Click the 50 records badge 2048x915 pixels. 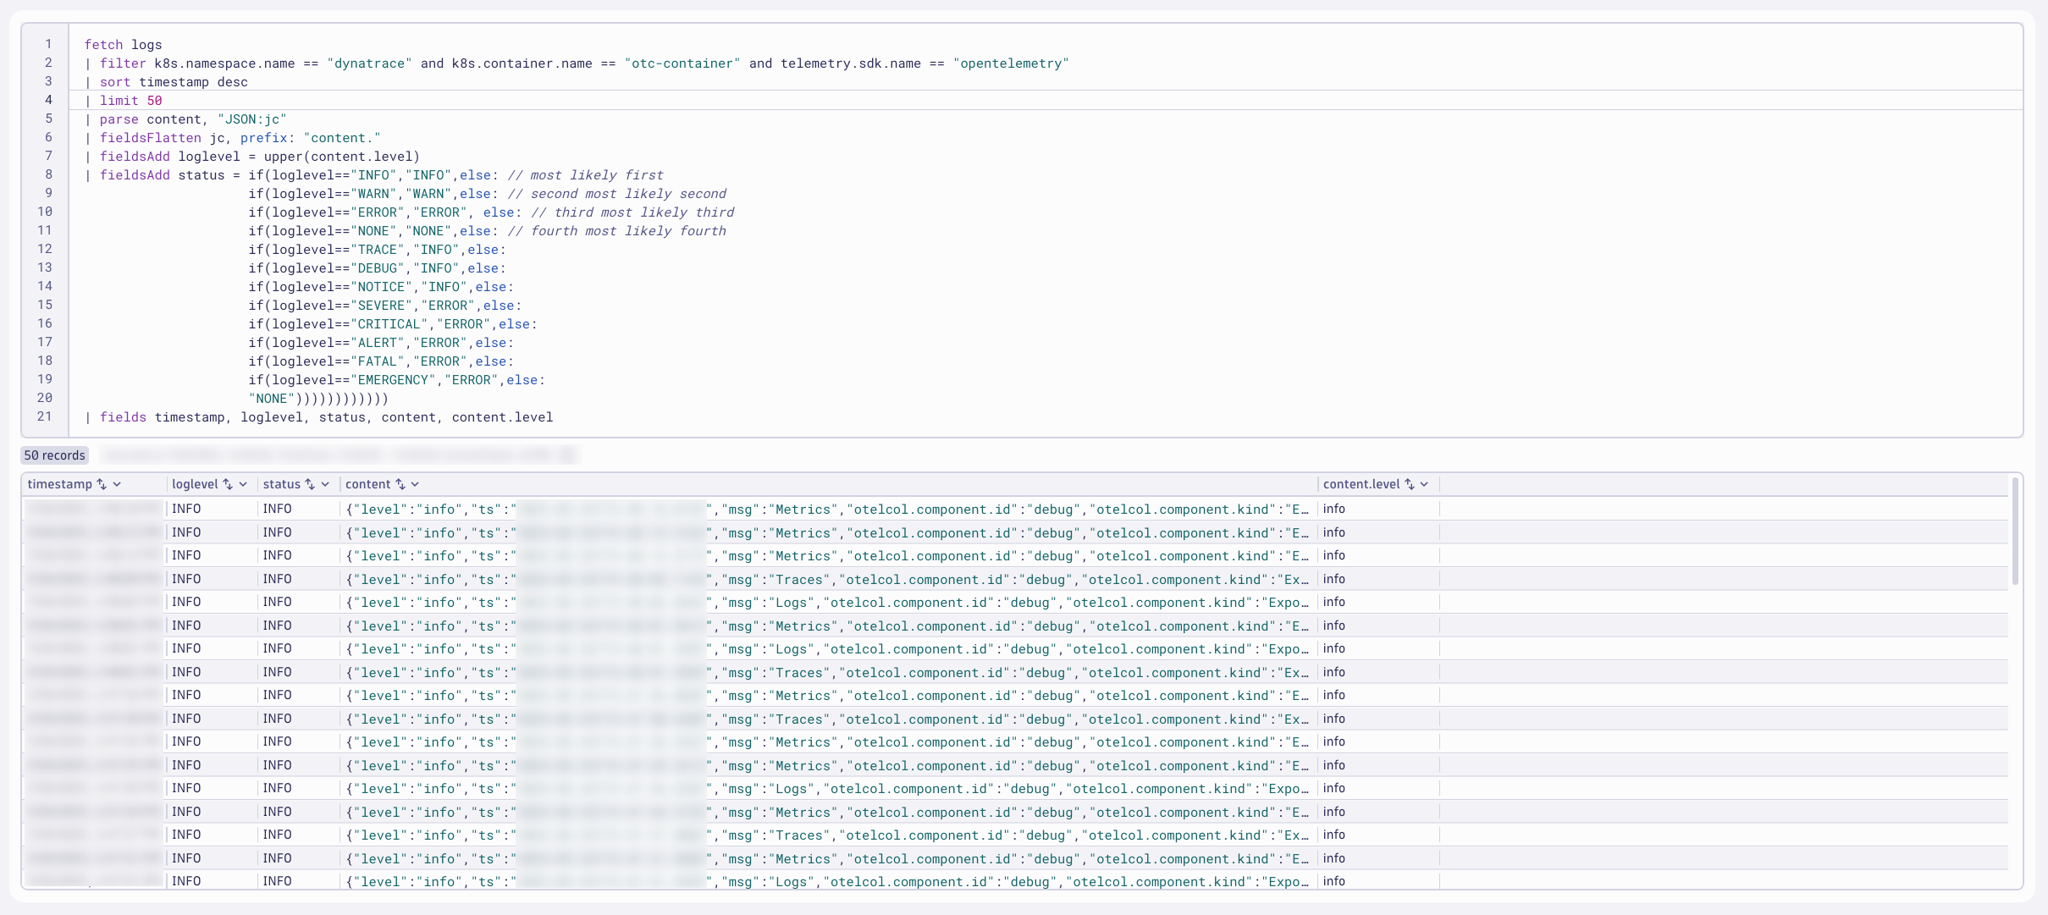pos(55,455)
